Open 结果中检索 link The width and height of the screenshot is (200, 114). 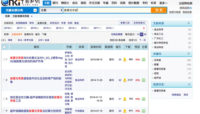tap(175, 12)
